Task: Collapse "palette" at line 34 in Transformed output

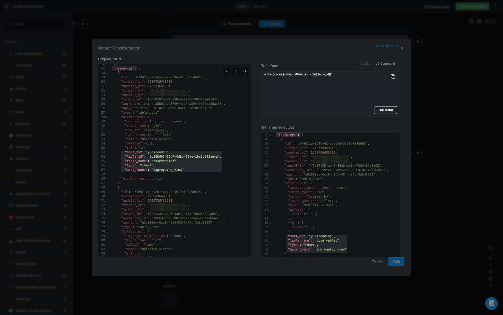Action: tap(270, 210)
